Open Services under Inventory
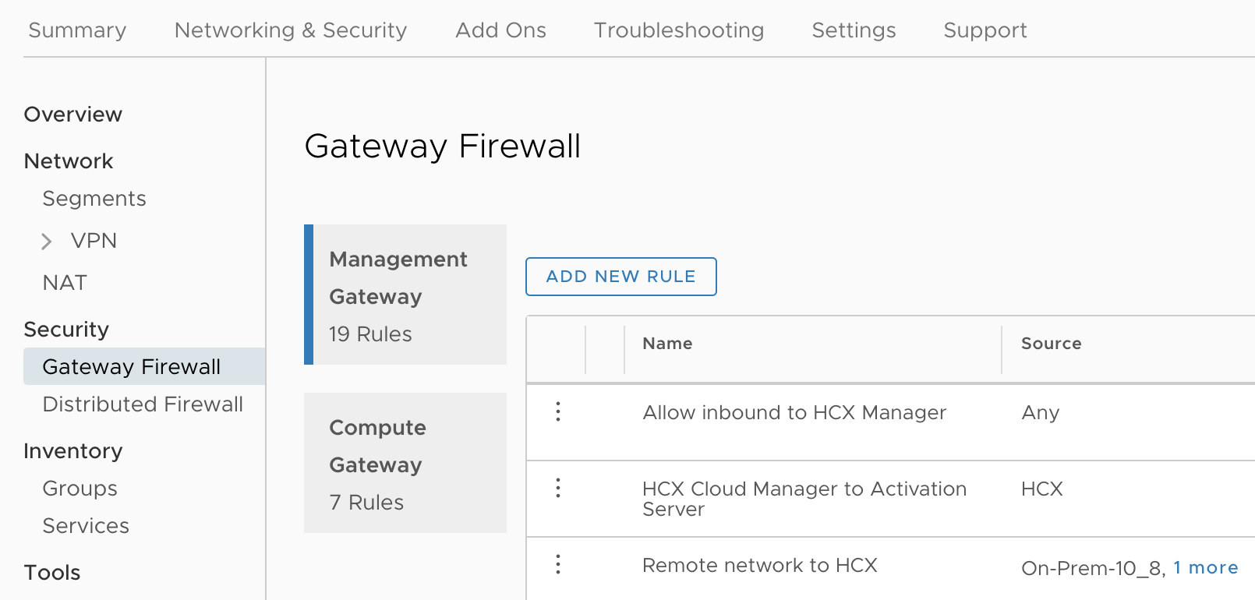Screen dimensions: 1255x600 [86, 526]
